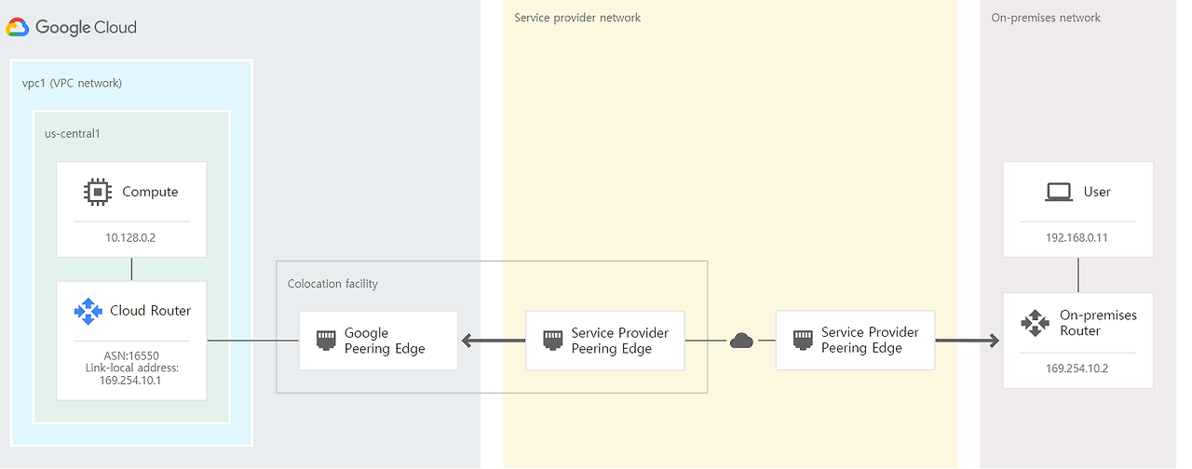Select the us-central1 region label

pos(72,133)
